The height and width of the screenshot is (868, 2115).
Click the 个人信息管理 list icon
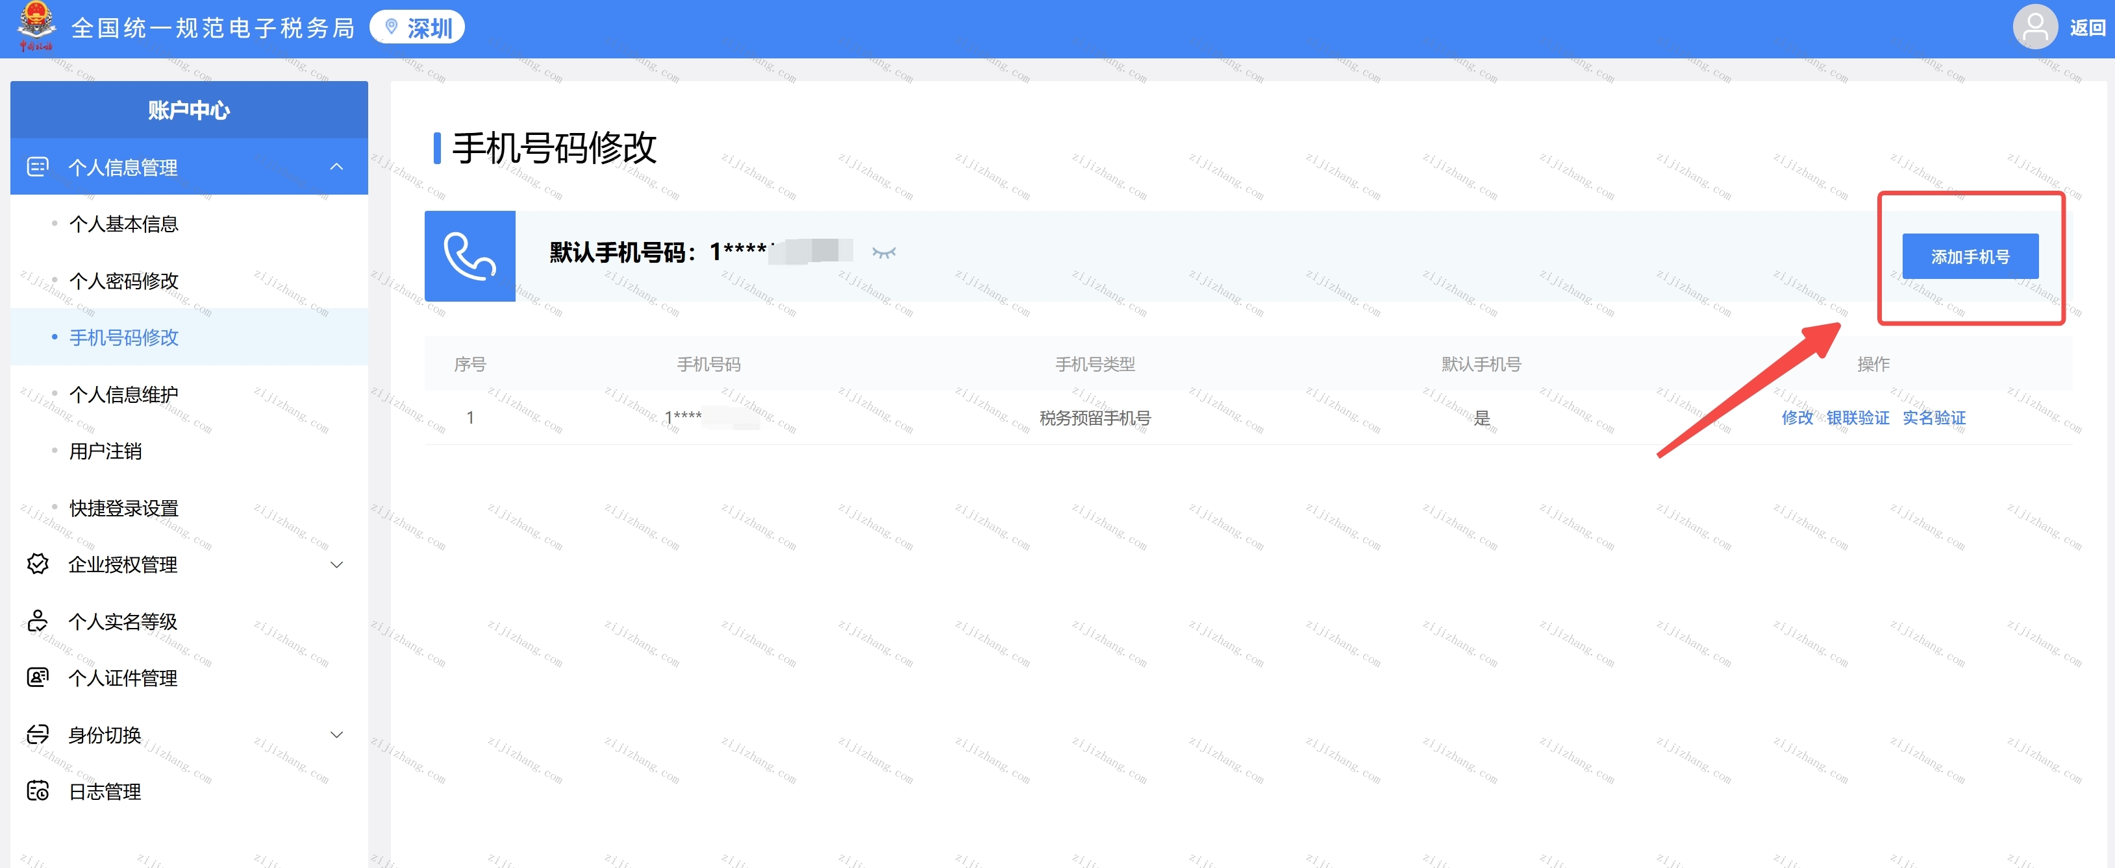tap(38, 167)
